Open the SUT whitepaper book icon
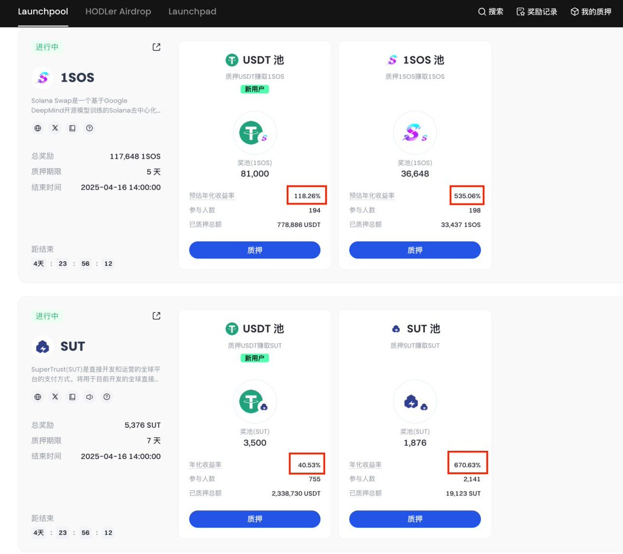Viewport: 623px width, 554px height. click(x=72, y=397)
